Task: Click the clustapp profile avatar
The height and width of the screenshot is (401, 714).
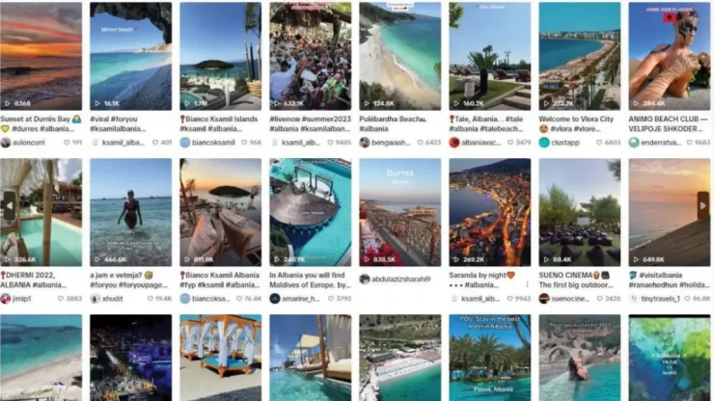Action: tap(544, 143)
